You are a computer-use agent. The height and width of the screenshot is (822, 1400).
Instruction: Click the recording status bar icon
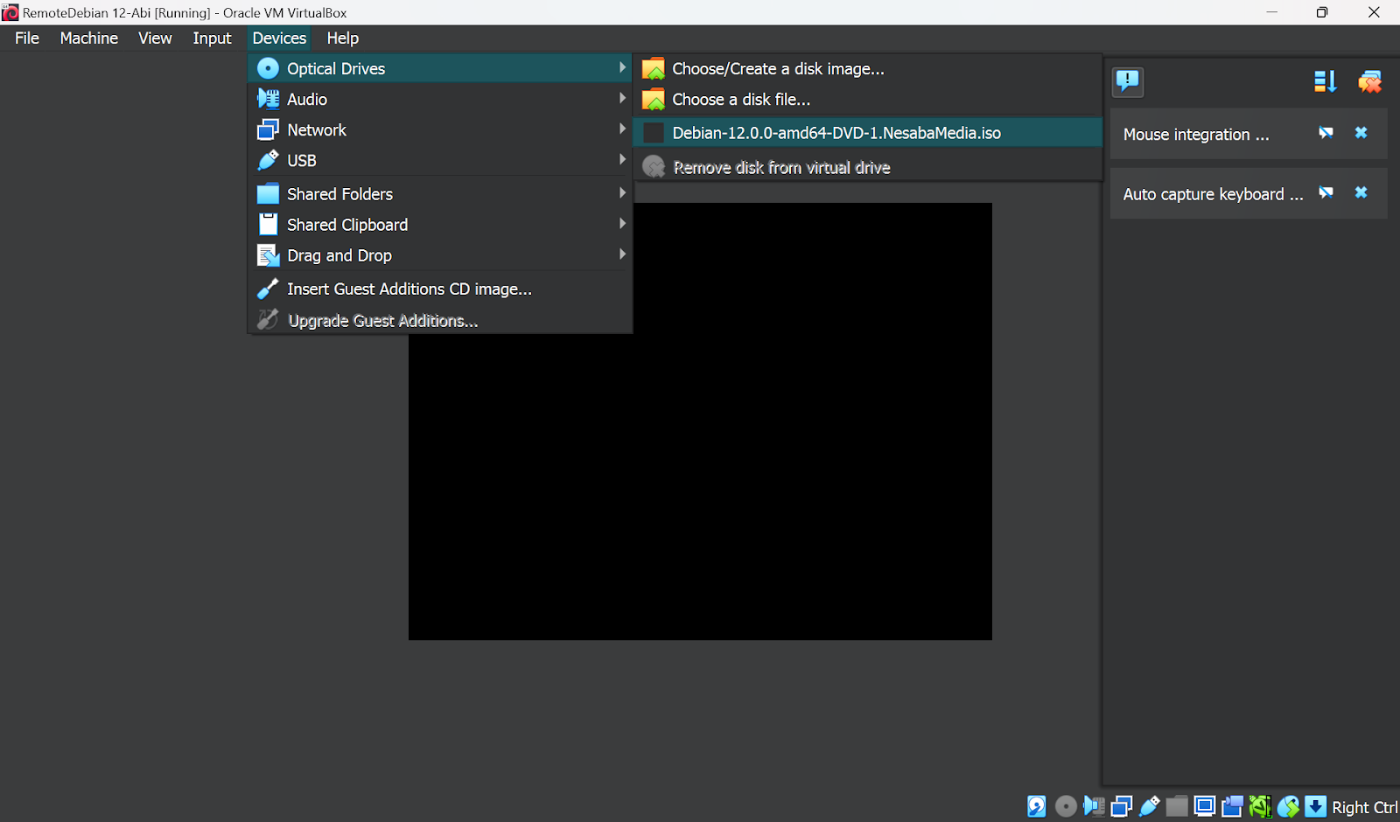pyautogui.click(x=1233, y=806)
